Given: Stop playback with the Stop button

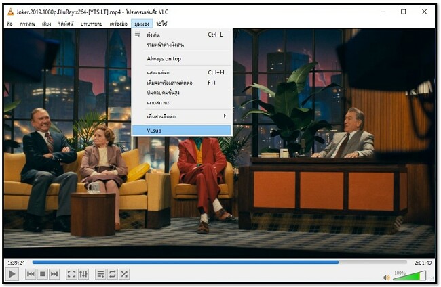Looking at the screenshot, I should pyautogui.click(x=43, y=274).
